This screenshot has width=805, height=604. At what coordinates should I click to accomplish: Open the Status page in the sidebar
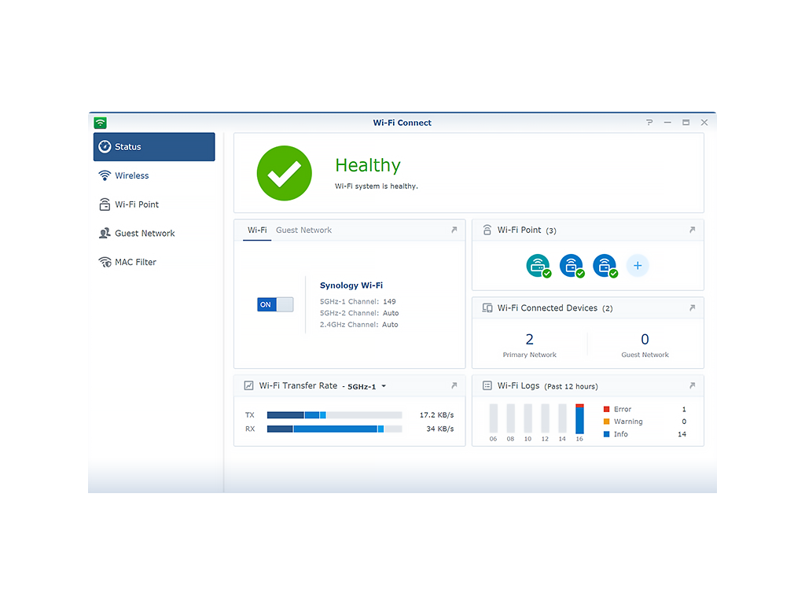[154, 147]
